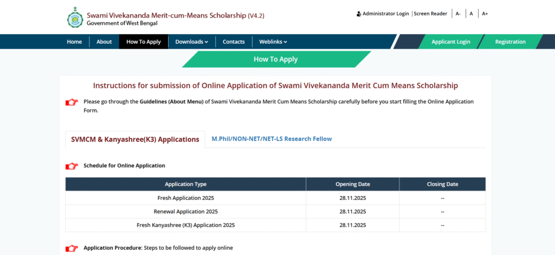Image resolution: width=555 pixels, height=255 pixels.
Task: Click the Registration button
Action: point(510,42)
